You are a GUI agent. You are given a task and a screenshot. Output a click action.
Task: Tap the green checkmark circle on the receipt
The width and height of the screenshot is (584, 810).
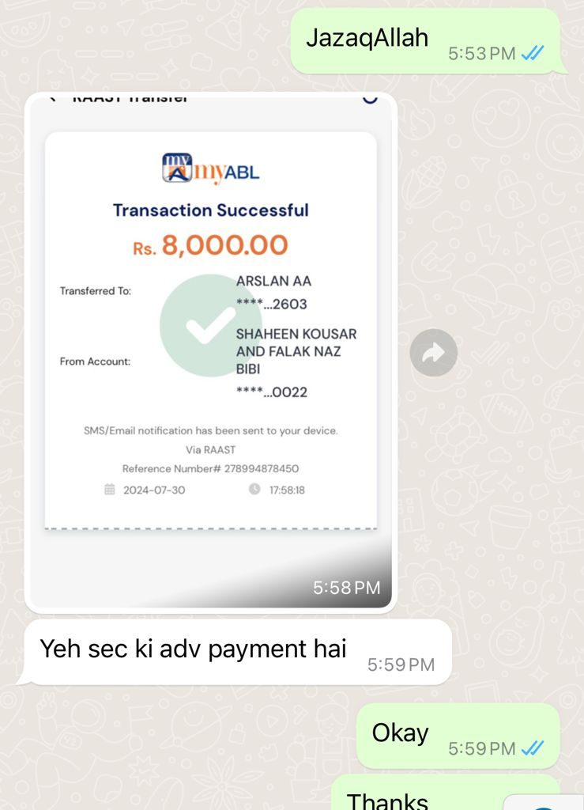tap(210, 325)
